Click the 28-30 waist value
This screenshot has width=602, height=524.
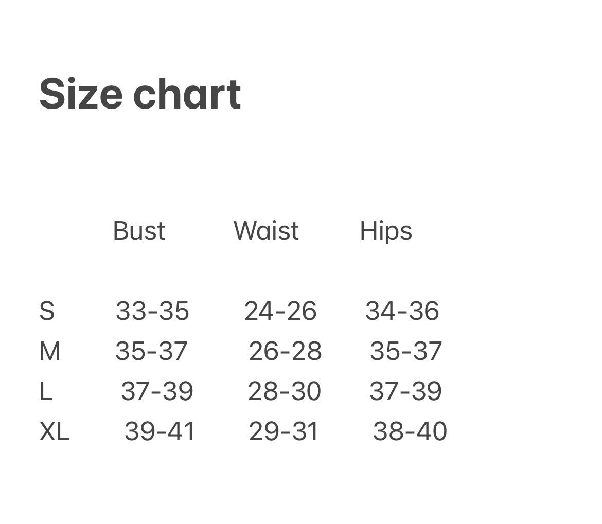(285, 392)
